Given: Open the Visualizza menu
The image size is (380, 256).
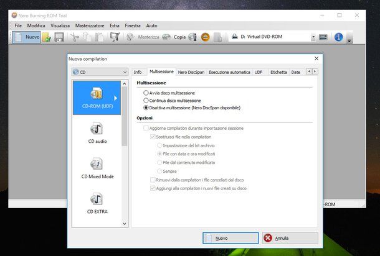Looking at the screenshot, I should [x=60, y=25].
